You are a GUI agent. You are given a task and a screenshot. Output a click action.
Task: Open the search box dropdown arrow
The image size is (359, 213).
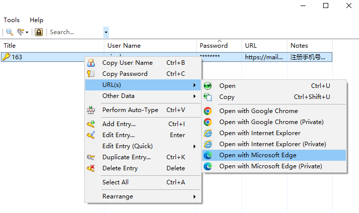pos(106,32)
